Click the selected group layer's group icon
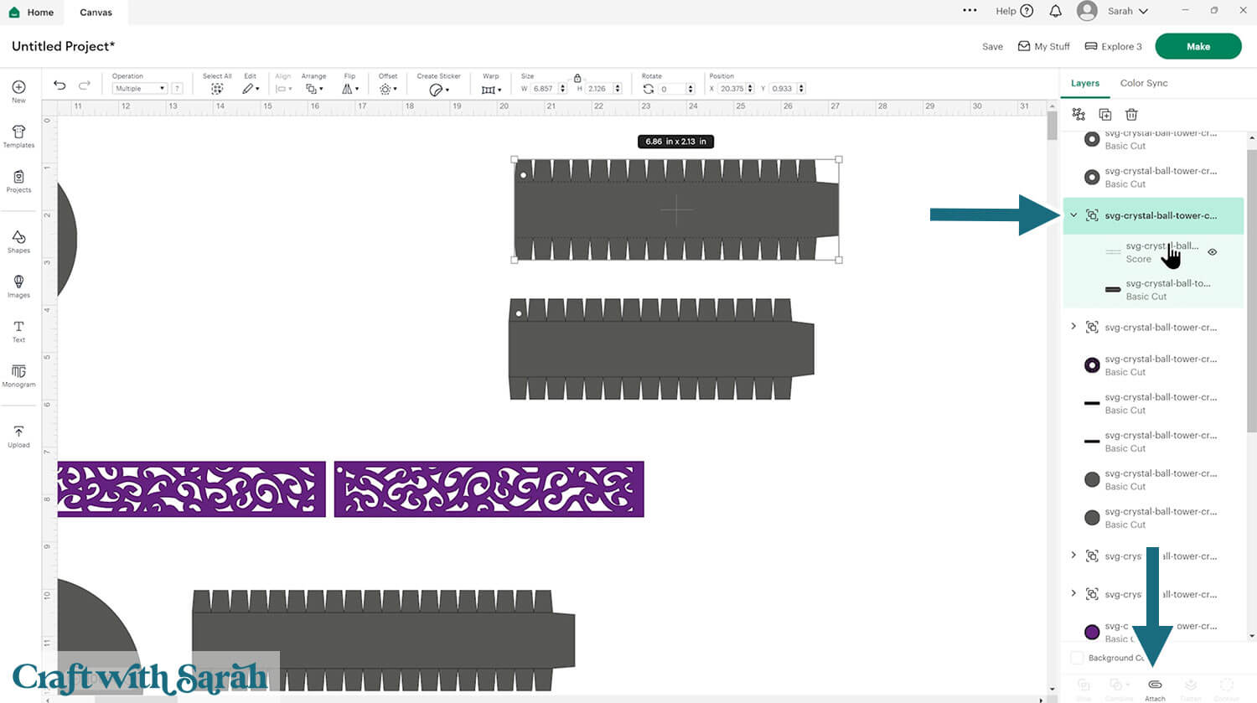1257x703 pixels. pyautogui.click(x=1092, y=215)
